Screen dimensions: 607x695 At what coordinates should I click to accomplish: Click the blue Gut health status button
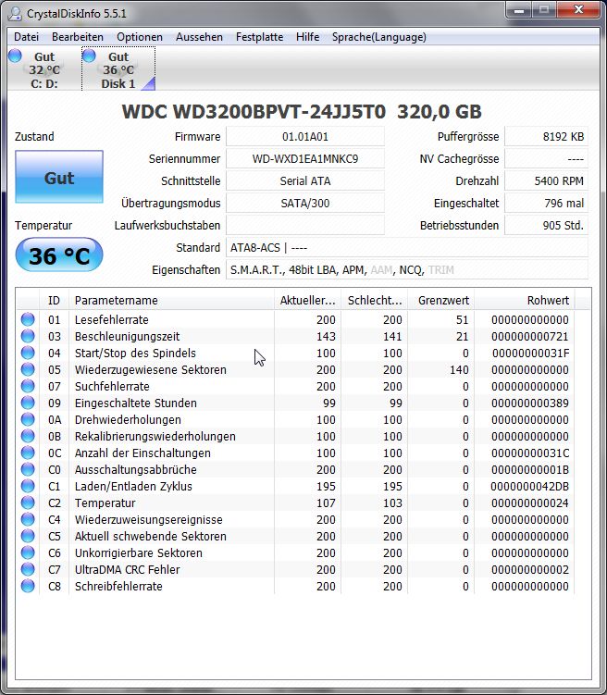(x=59, y=177)
